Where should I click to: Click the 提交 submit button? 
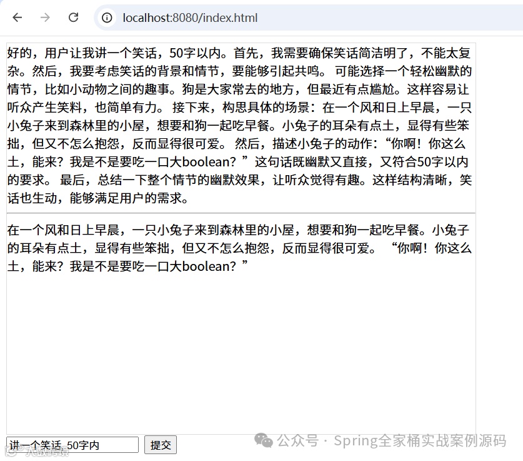(161, 445)
